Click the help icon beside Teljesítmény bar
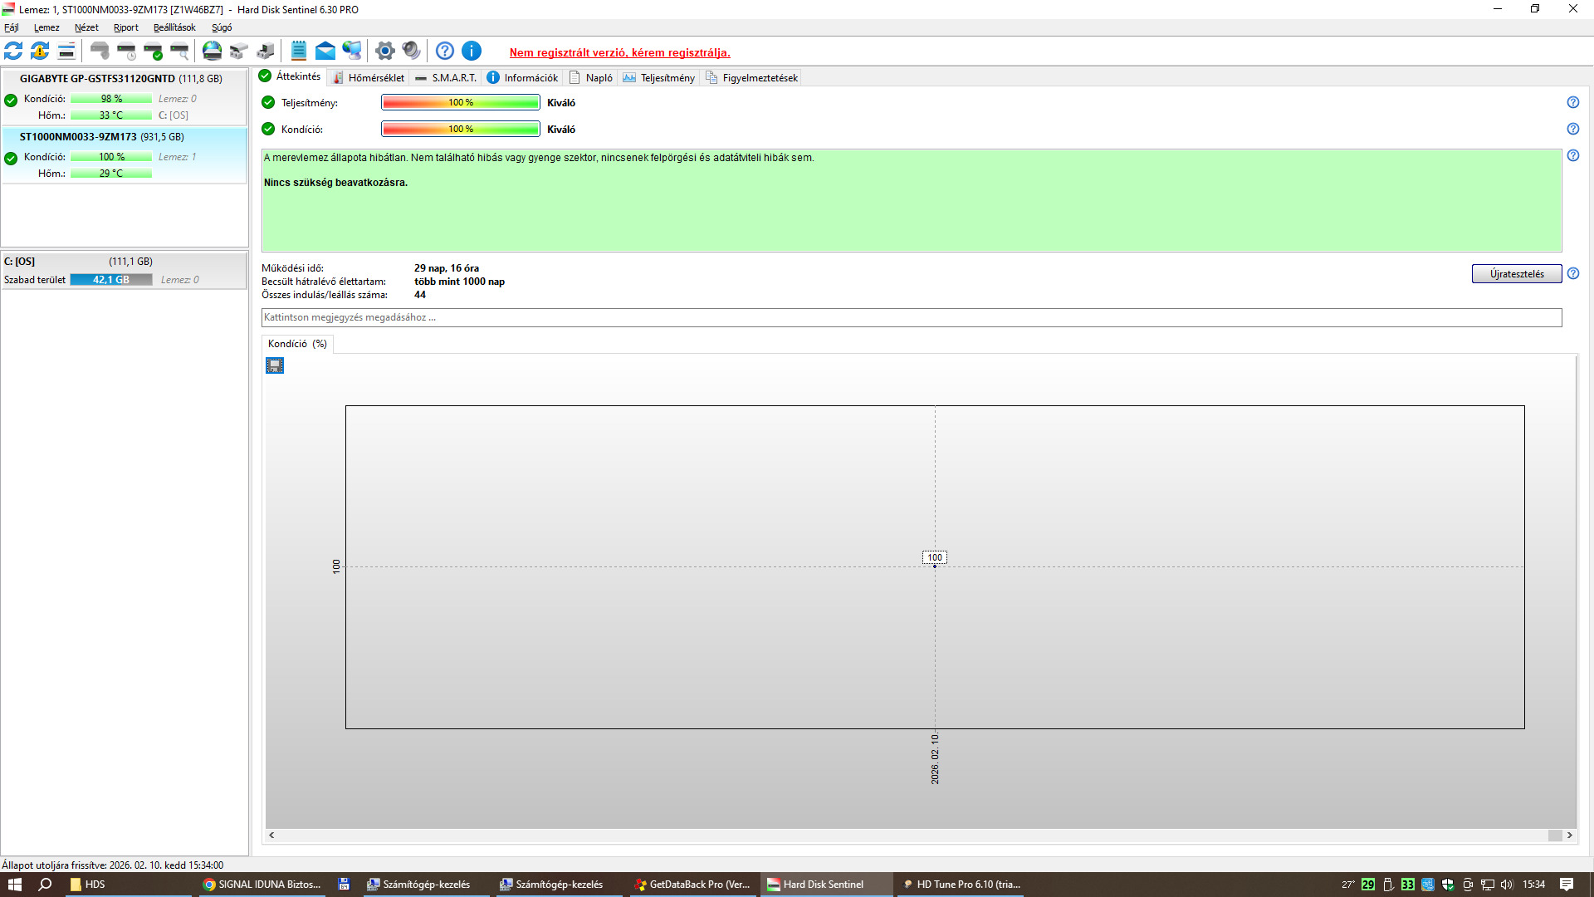The width and height of the screenshot is (1594, 897). click(x=1572, y=102)
